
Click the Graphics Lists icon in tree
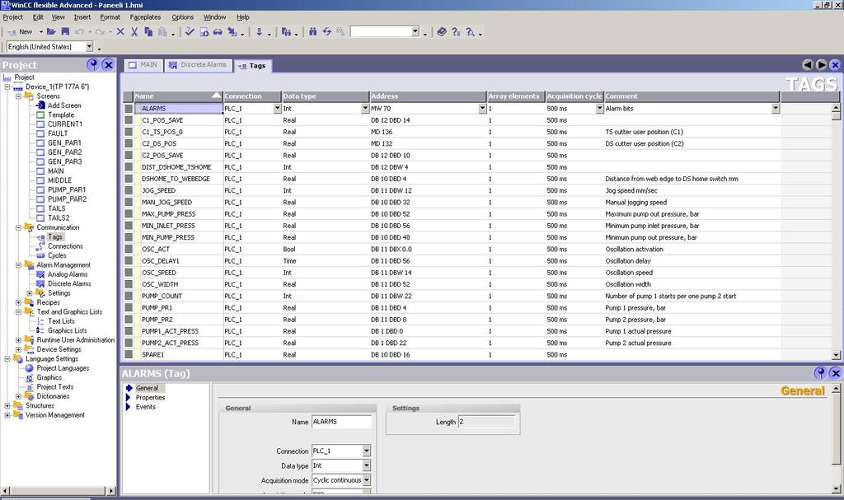pos(40,330)
